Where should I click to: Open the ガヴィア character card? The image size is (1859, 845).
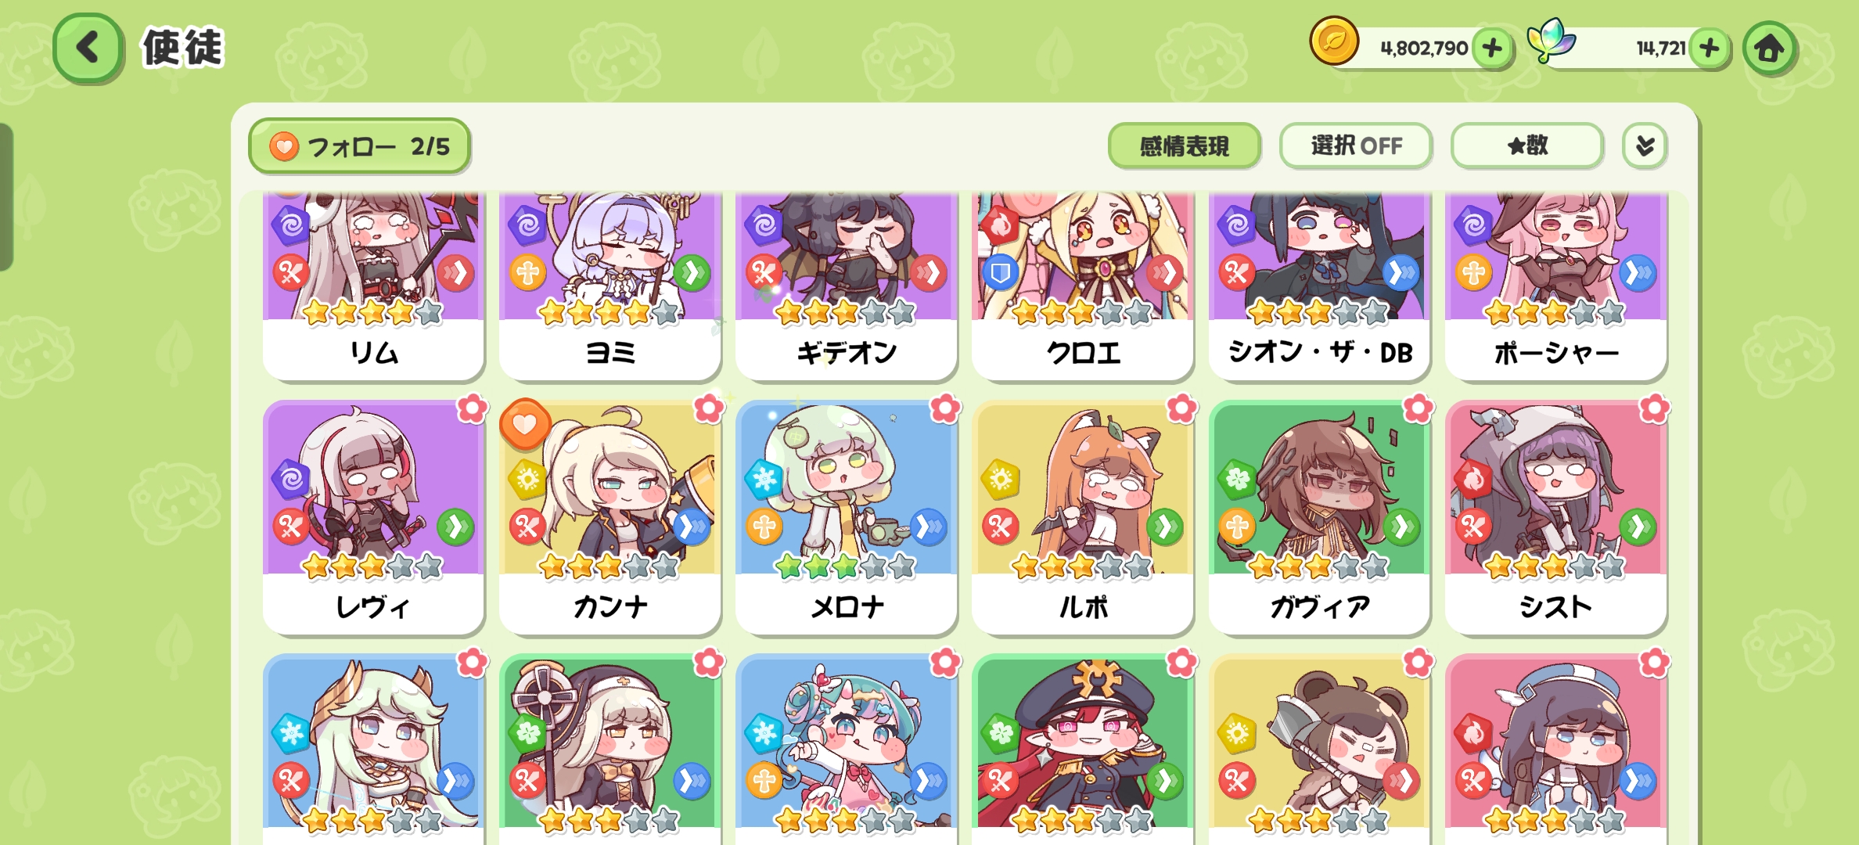(x=1319, y=517)
